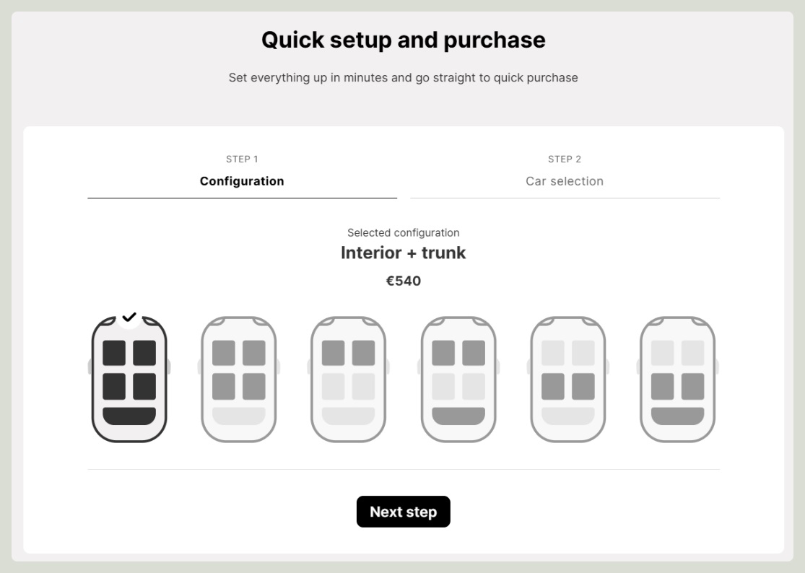Choose the car with four seats, no trunk
Viewport: 805px width, 573px height.
click(x=239, y=379)
